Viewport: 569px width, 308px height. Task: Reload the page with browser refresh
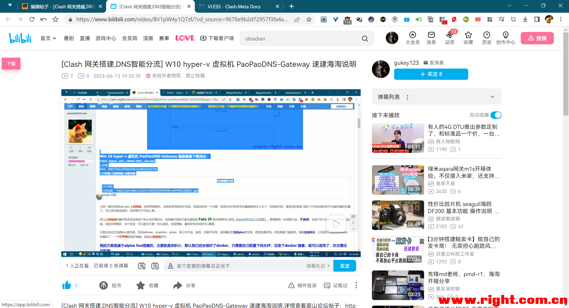(x=32, y=19)
